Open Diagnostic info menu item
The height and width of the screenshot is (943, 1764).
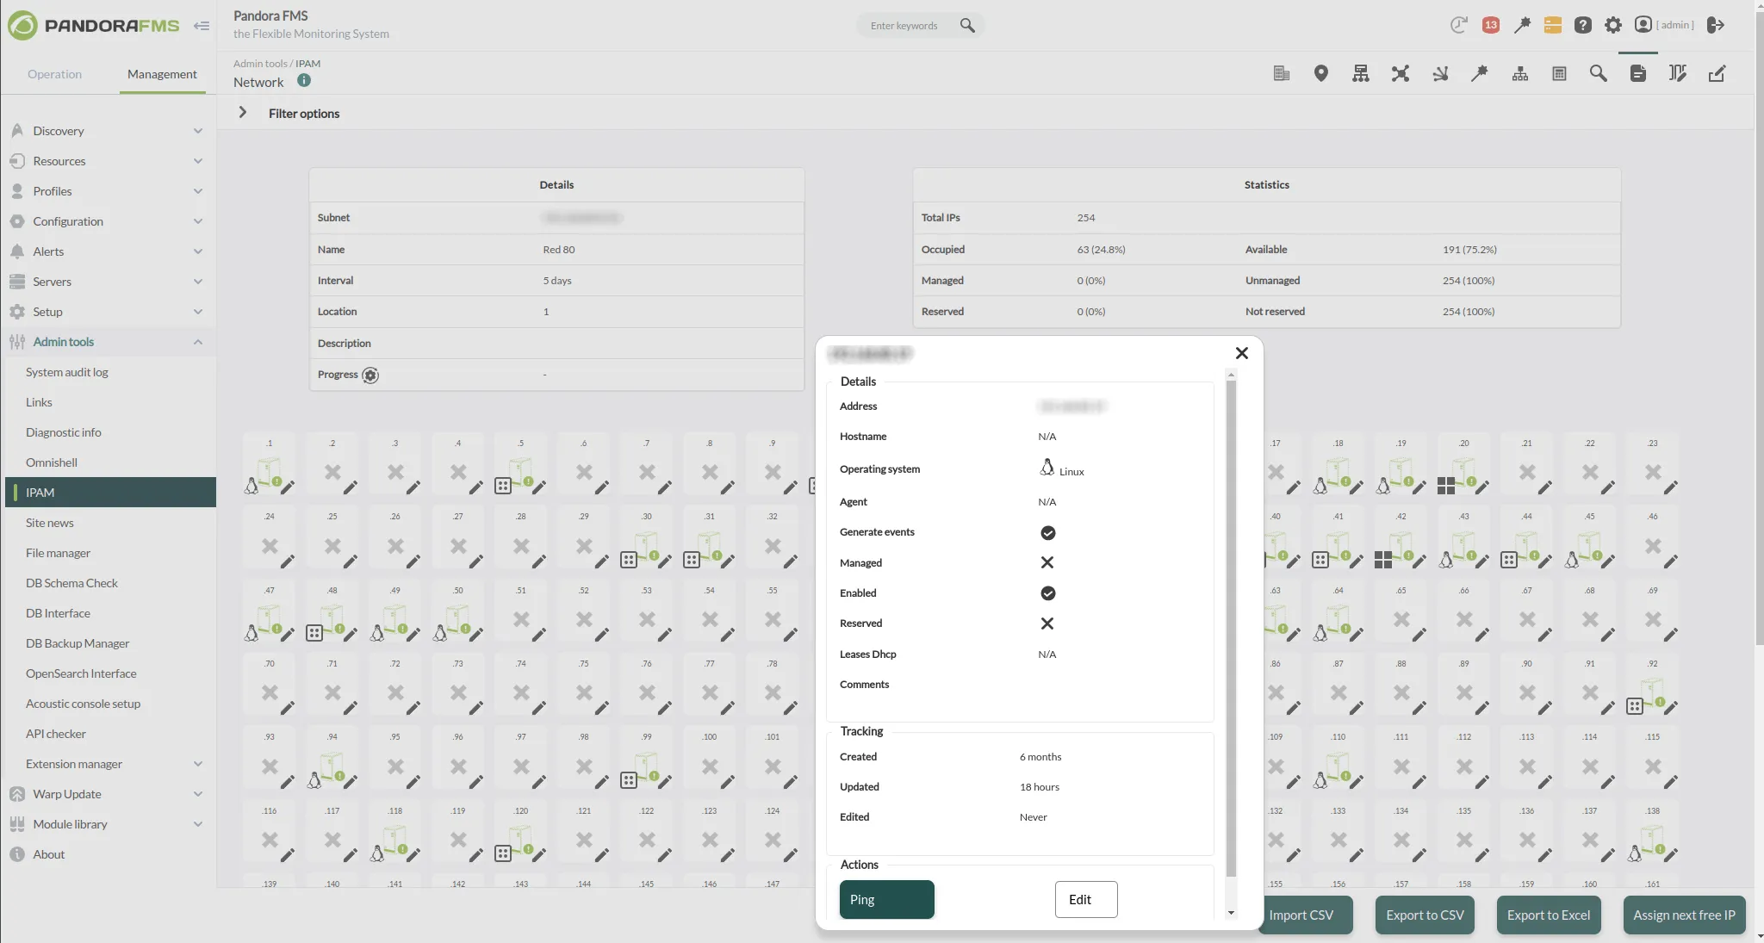point(63,432)
